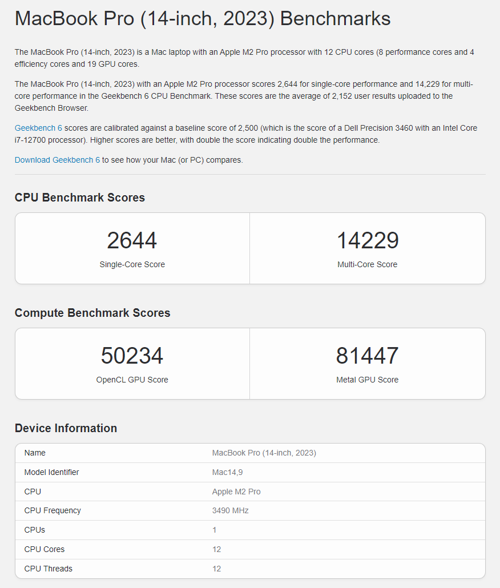Click the Model Identifier row label
Image resolution: width=500 pixels, height=588 pixels.
pyautogui.click(x=52, y=472)
